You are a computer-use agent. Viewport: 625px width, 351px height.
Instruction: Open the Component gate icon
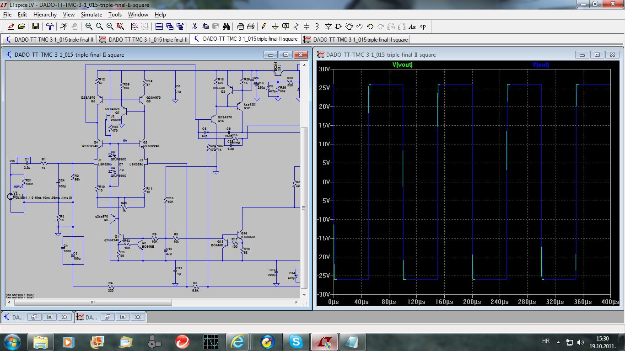339,26
